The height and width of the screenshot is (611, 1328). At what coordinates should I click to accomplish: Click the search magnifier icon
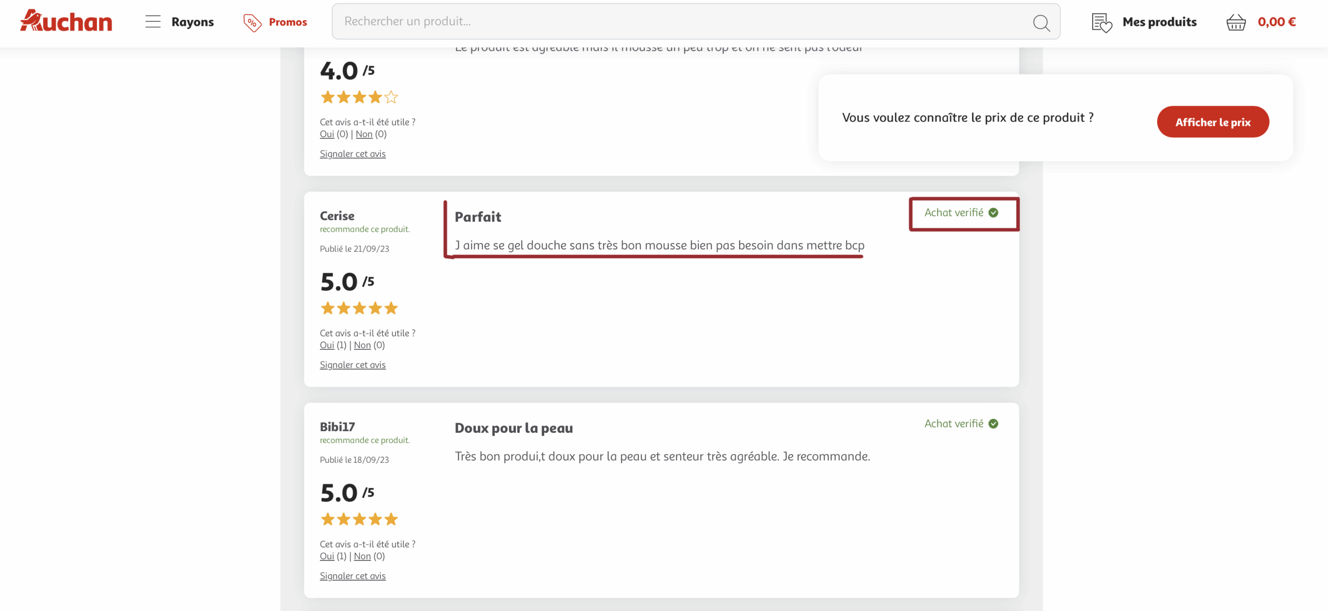(1041, 22)
